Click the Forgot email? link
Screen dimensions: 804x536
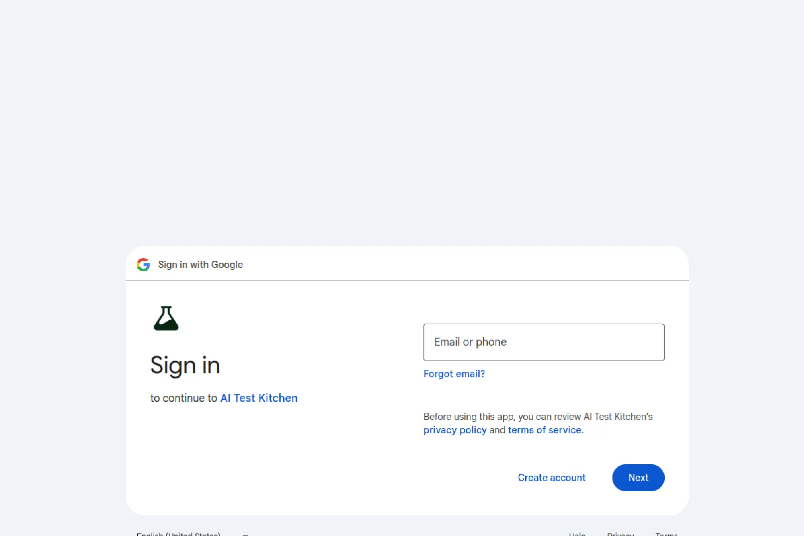pos(454,374)
